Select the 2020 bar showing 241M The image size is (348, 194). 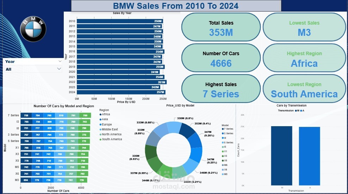[x=118, y=72]
